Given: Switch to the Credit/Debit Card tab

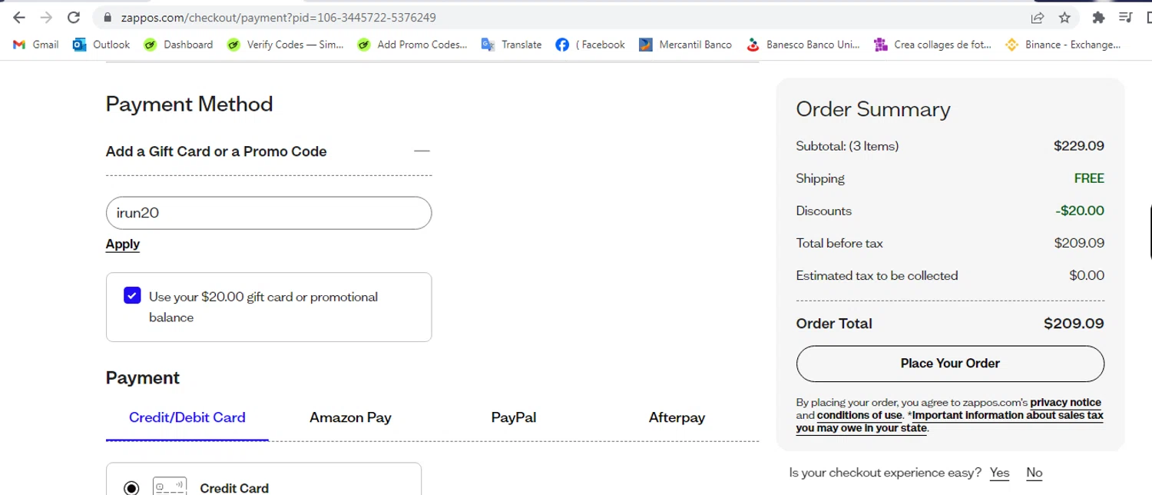Looking at the screenshot, I should point(187,417).
